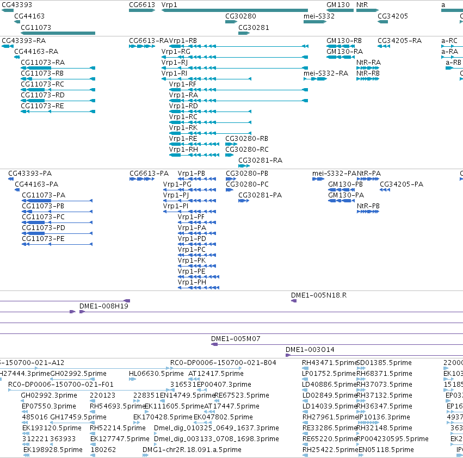Image resolution: width=463 pixels, height=458 pixels.
Task: Click transcript label 'CG30280-RB'
Action: (247, 139)
